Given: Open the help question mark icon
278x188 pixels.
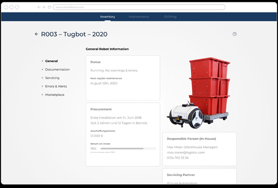Looking at the screenshot, I should click(234, 34).
